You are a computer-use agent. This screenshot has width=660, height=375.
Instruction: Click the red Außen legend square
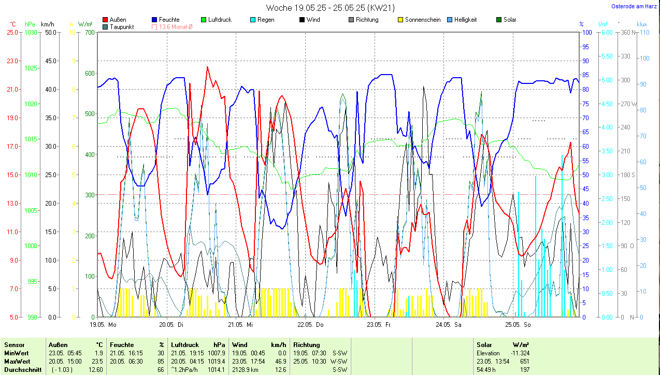pos(106,20)
